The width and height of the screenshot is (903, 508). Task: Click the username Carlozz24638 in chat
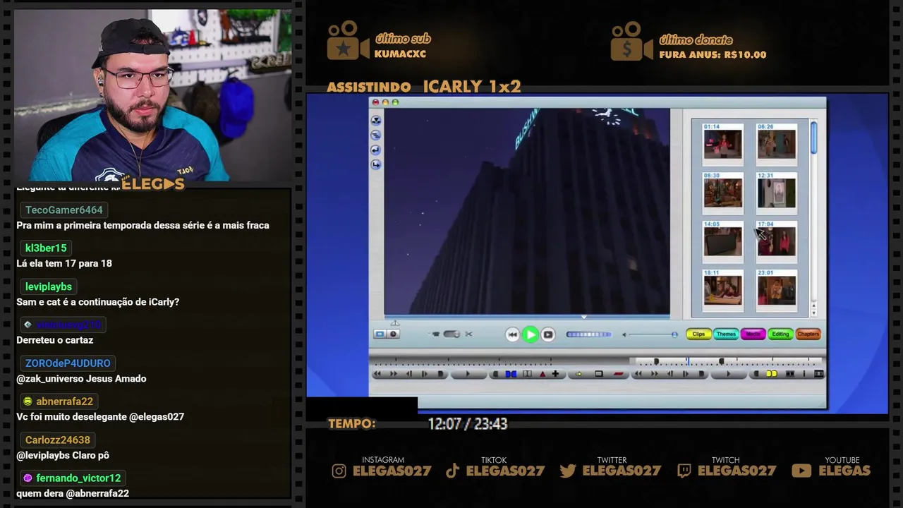coord(58,440)
